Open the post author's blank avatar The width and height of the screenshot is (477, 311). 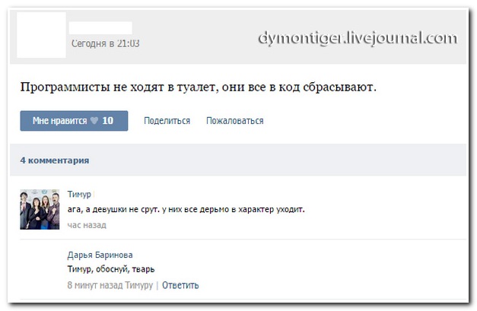click(x=40, y=36)
